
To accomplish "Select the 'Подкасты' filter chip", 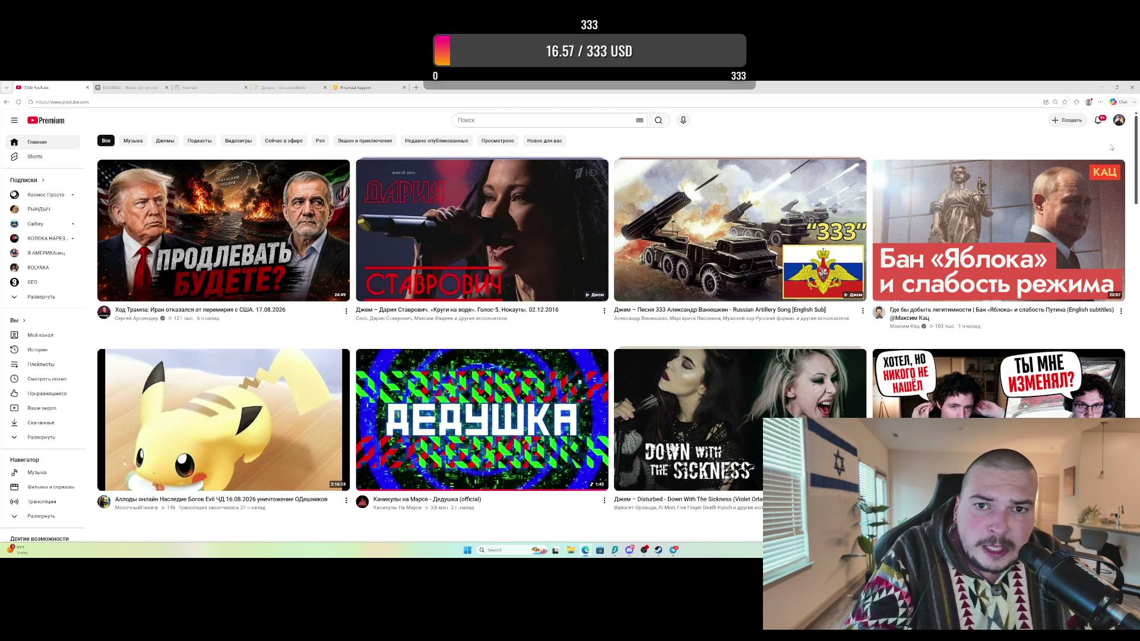I will pos(199,141).
